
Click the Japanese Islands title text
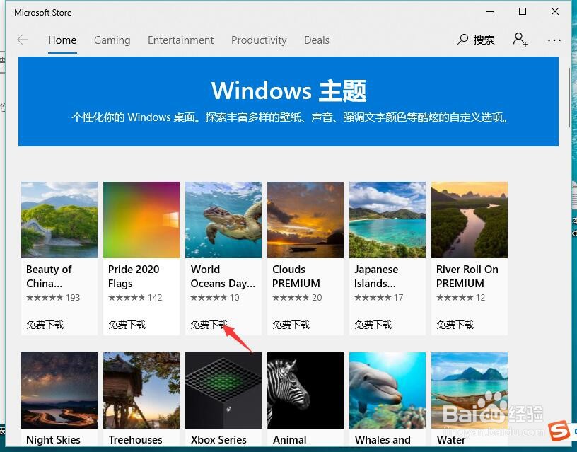(x=376, y=277)
